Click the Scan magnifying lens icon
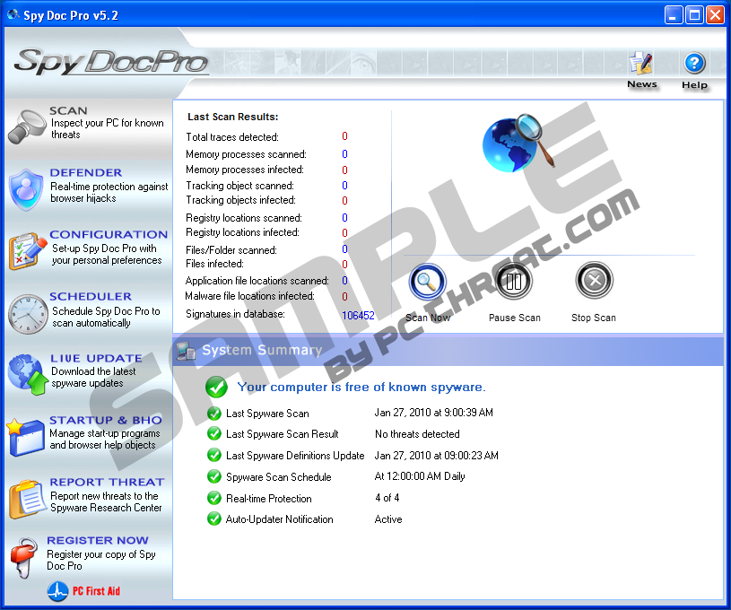The height and width of the screenshot is (610, 731). click(27, 126)
